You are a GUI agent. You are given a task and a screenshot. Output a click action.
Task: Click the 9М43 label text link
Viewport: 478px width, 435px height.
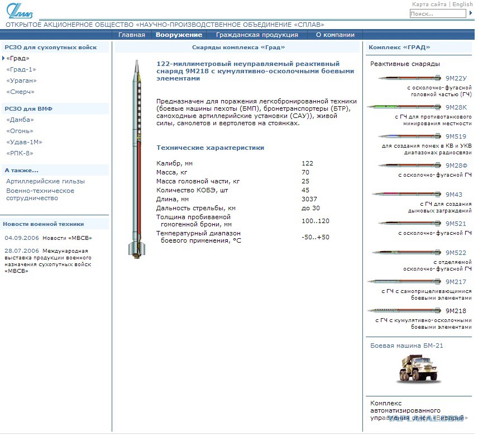[454, 195]
